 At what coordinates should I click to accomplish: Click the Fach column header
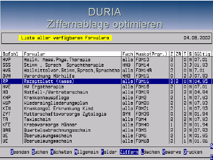tap(127, 54)
